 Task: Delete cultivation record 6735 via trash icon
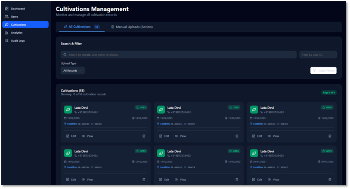[x=144, y=136]
